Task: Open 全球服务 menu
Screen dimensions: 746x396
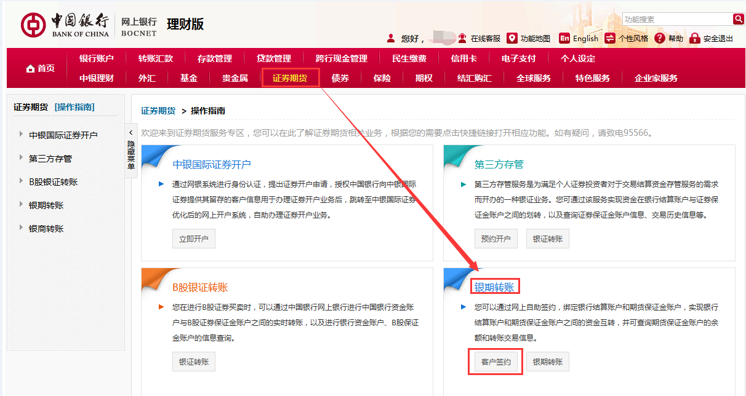Action: click(x=534, y=78)
